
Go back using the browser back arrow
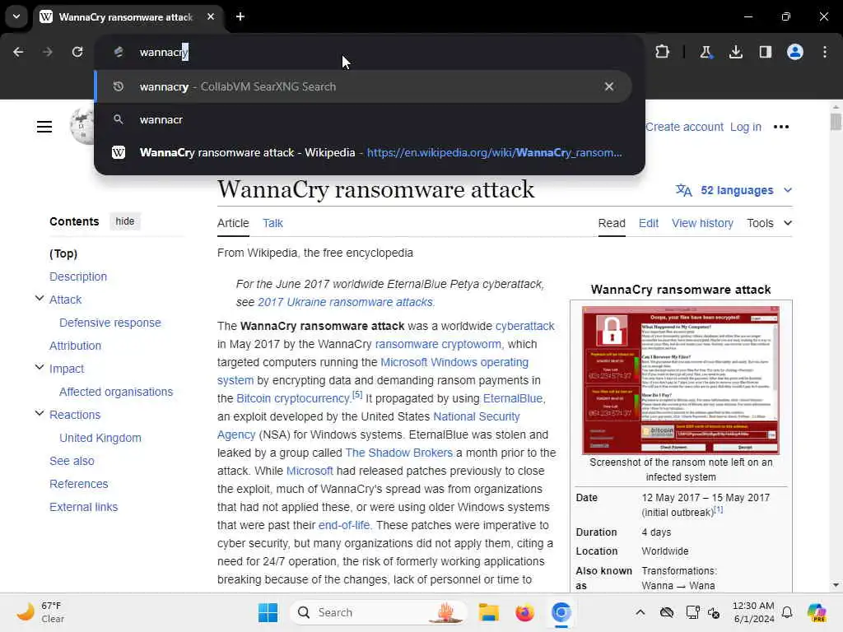click(x=18, y=52)
